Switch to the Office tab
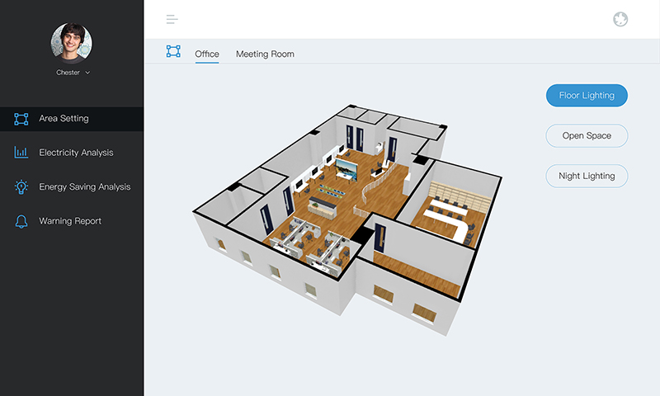The width and height of the screenshot is (660, 396). tap(207, 54)
